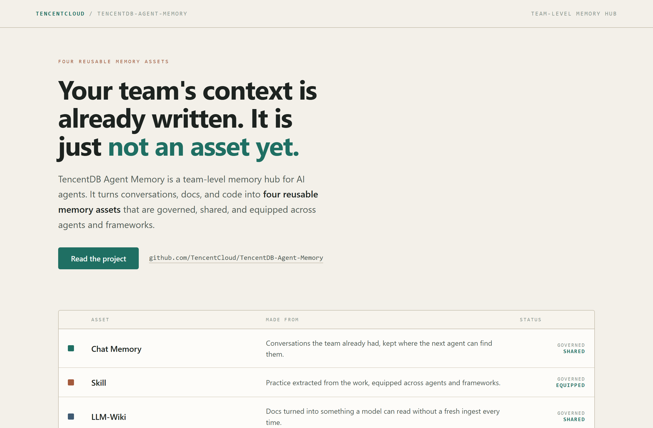Click the rust square beside Skill

[71, 382]
